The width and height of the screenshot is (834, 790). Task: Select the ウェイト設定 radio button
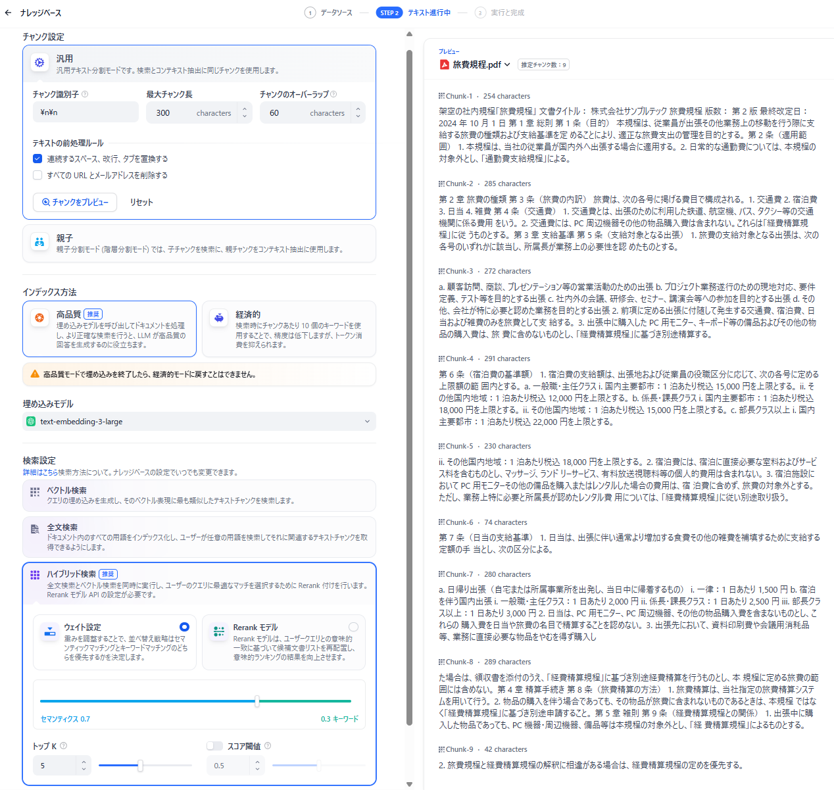(184, 627)
